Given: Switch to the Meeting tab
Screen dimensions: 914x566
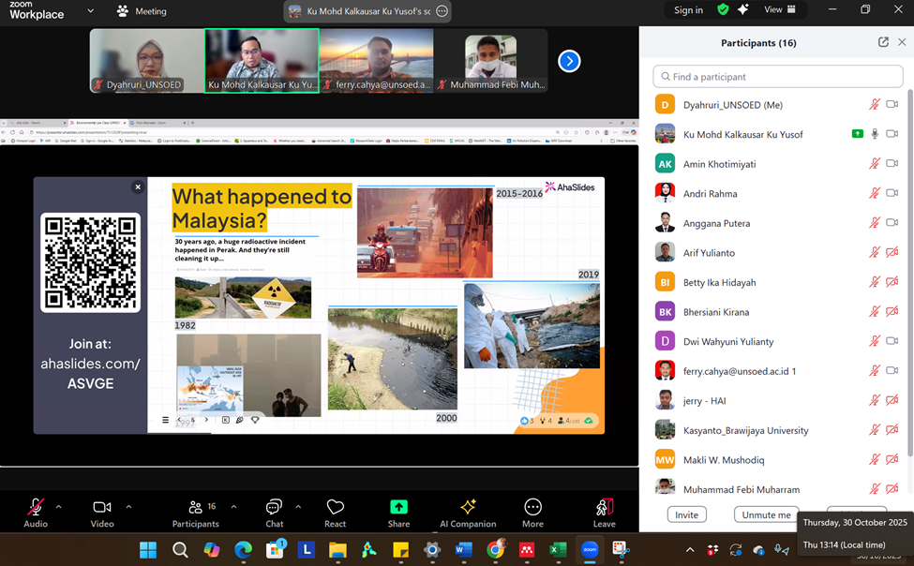Looking at the screenshot, I should [142, 11].
